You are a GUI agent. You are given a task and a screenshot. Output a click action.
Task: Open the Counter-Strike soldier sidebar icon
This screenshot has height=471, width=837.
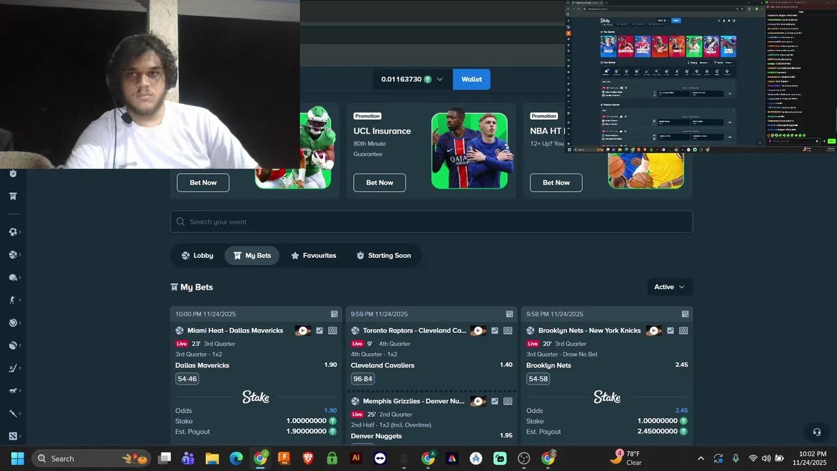click(12, 300)
